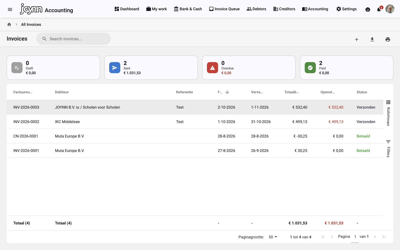Open the Kolommen columns panel
Viewport: 400px width, 250px height.
(x=388, y=113)
